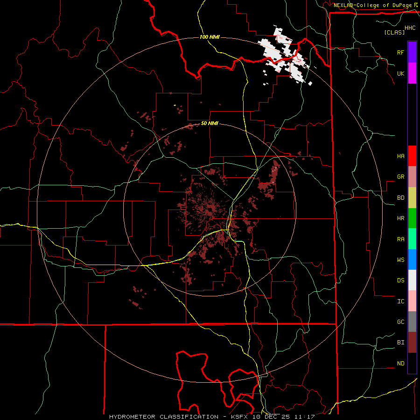
Task: Click the GC legend label
Action: (x=400, y=322)
